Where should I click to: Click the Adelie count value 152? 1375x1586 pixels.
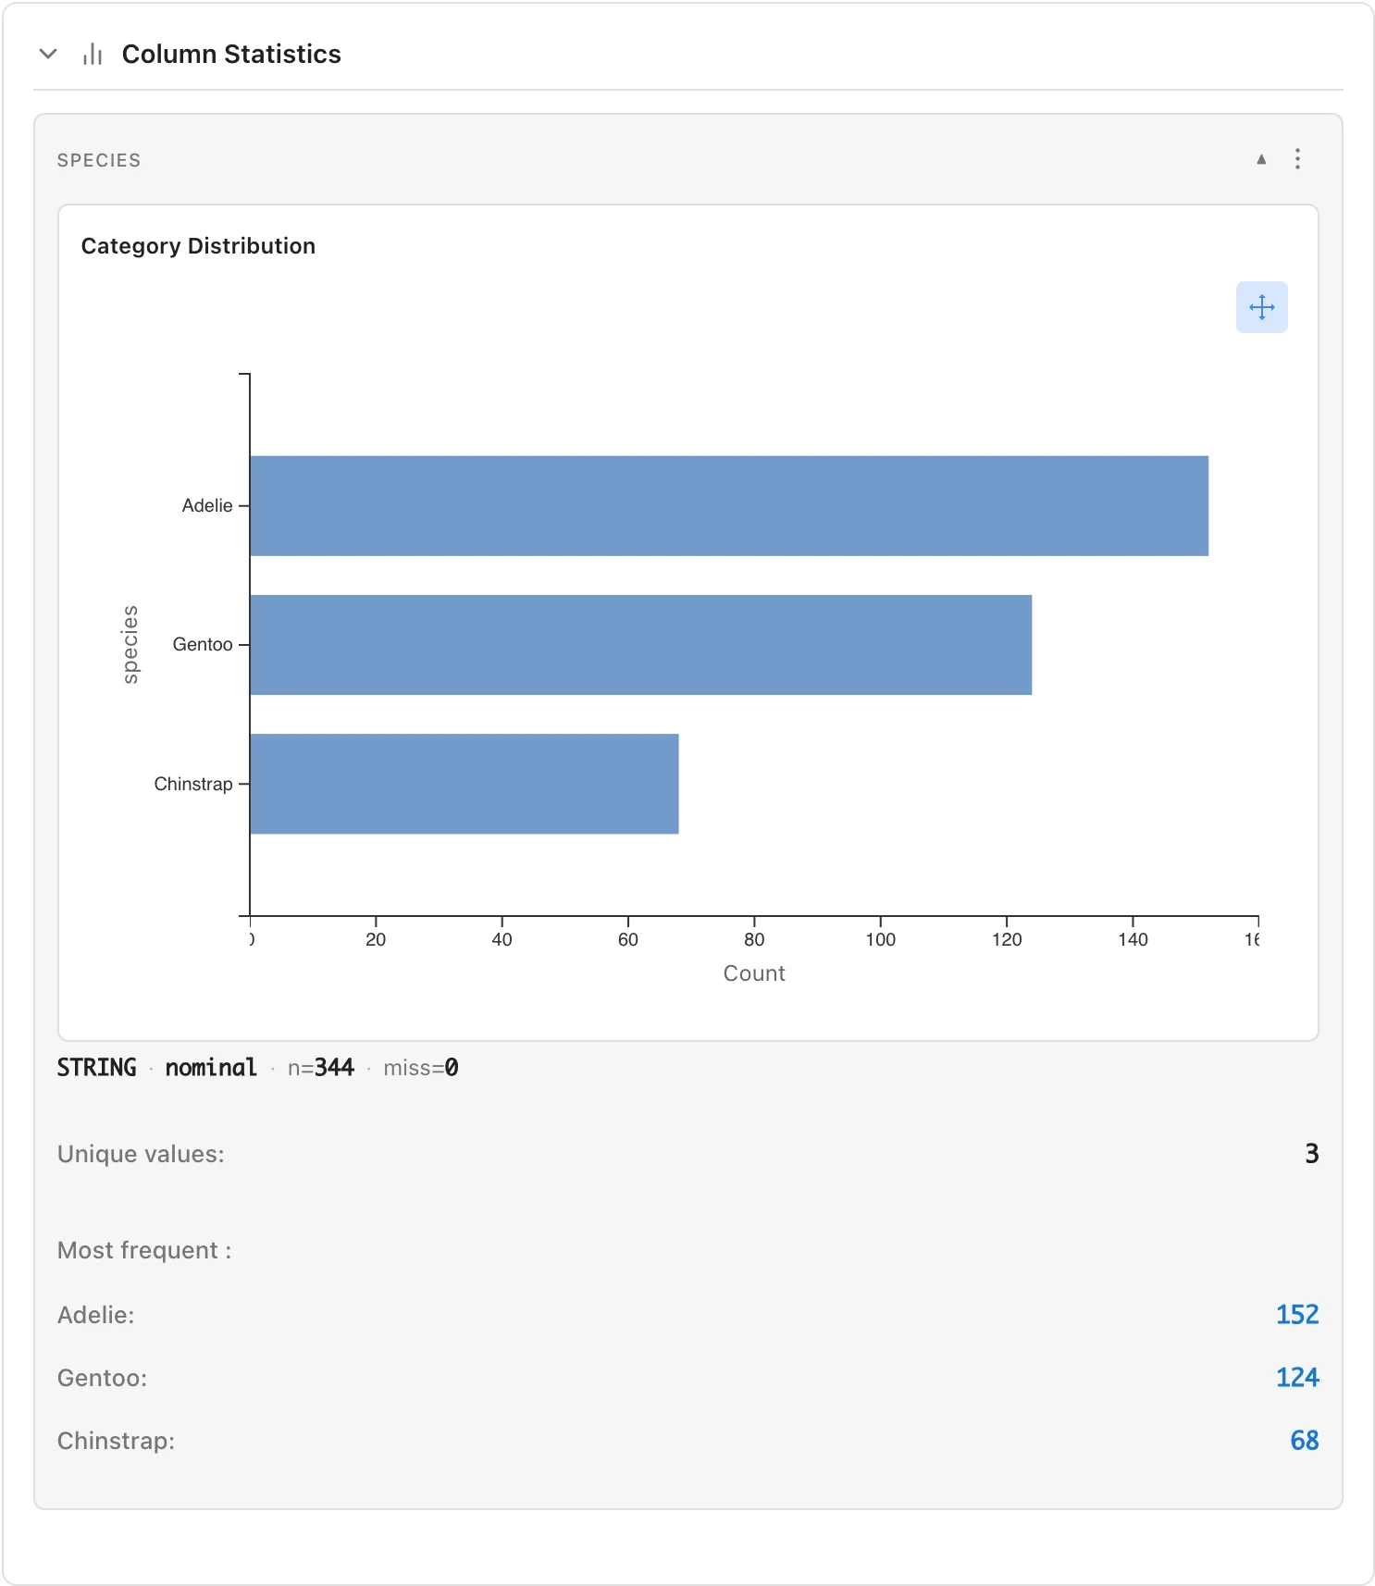coord(1297,1315)
